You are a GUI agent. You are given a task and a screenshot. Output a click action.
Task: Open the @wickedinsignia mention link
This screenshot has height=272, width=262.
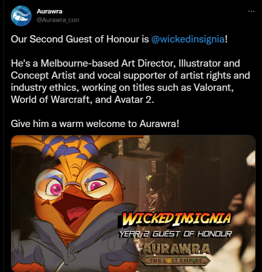pyautogui.click(x=188, y=39)
